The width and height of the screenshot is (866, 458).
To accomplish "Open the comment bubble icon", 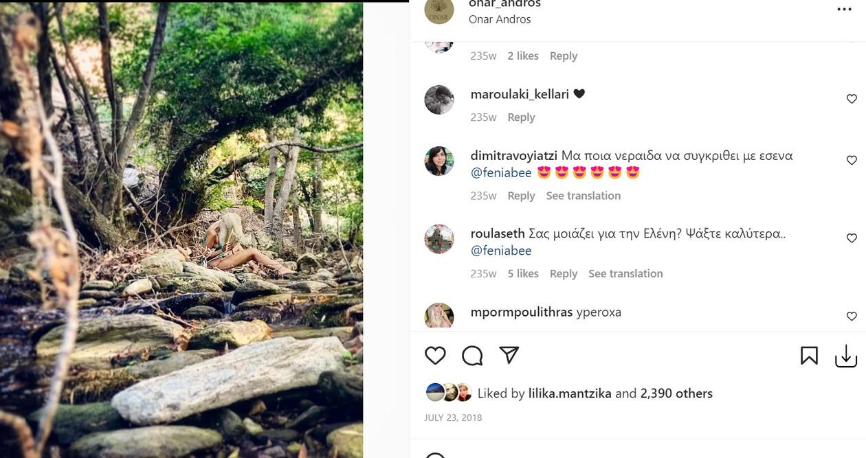I will click(x=472, y=355).
